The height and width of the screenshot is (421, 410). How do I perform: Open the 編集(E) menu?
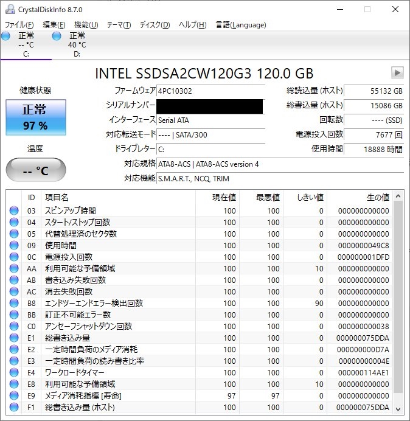[x=54, y=25]
